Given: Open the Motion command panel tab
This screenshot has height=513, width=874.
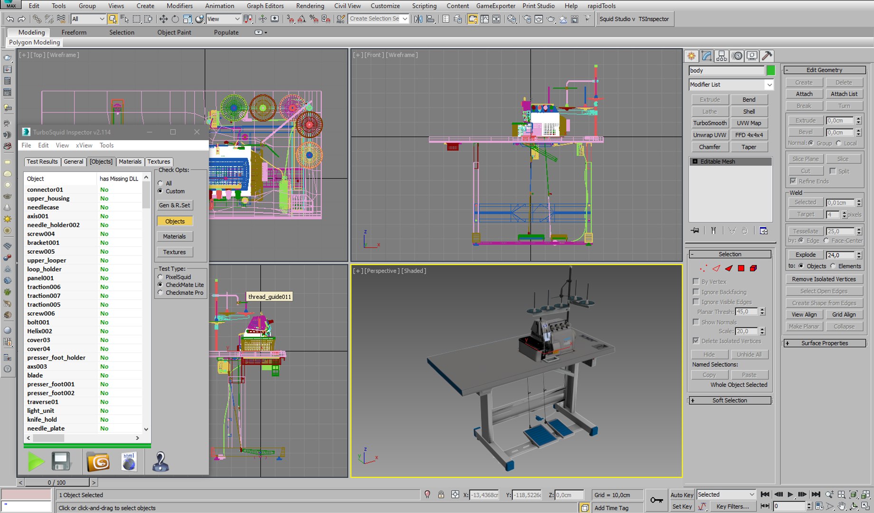Looking at the screenshot, I should tap(737, 56).
